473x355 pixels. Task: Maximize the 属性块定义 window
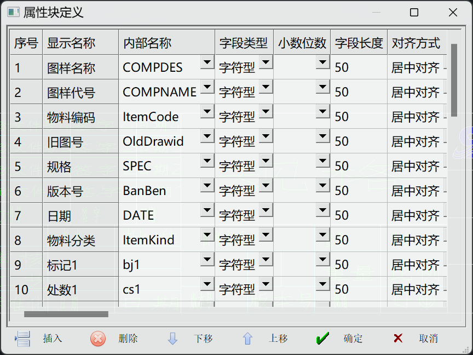pyautogui.click(x=414, y=13)
